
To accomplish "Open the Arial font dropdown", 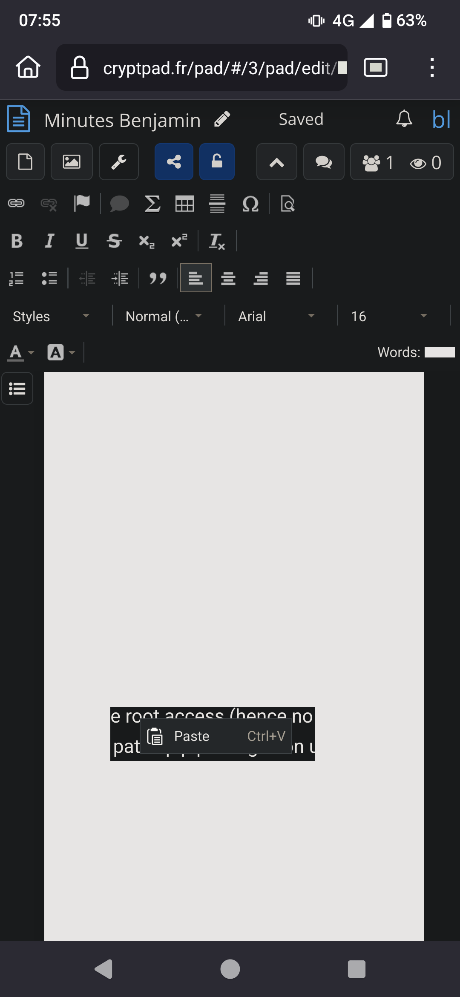I will [276, 316].
